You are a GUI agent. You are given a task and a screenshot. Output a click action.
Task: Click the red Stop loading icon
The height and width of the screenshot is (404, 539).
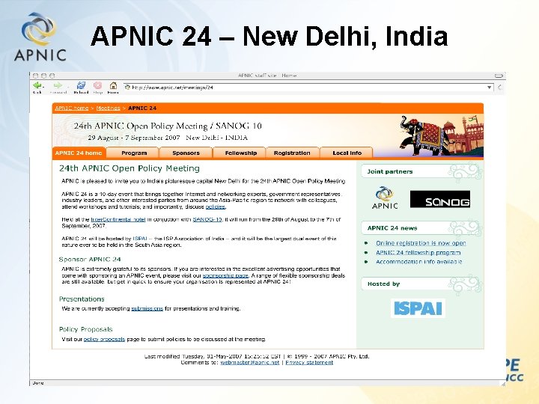tap(97, 85)
